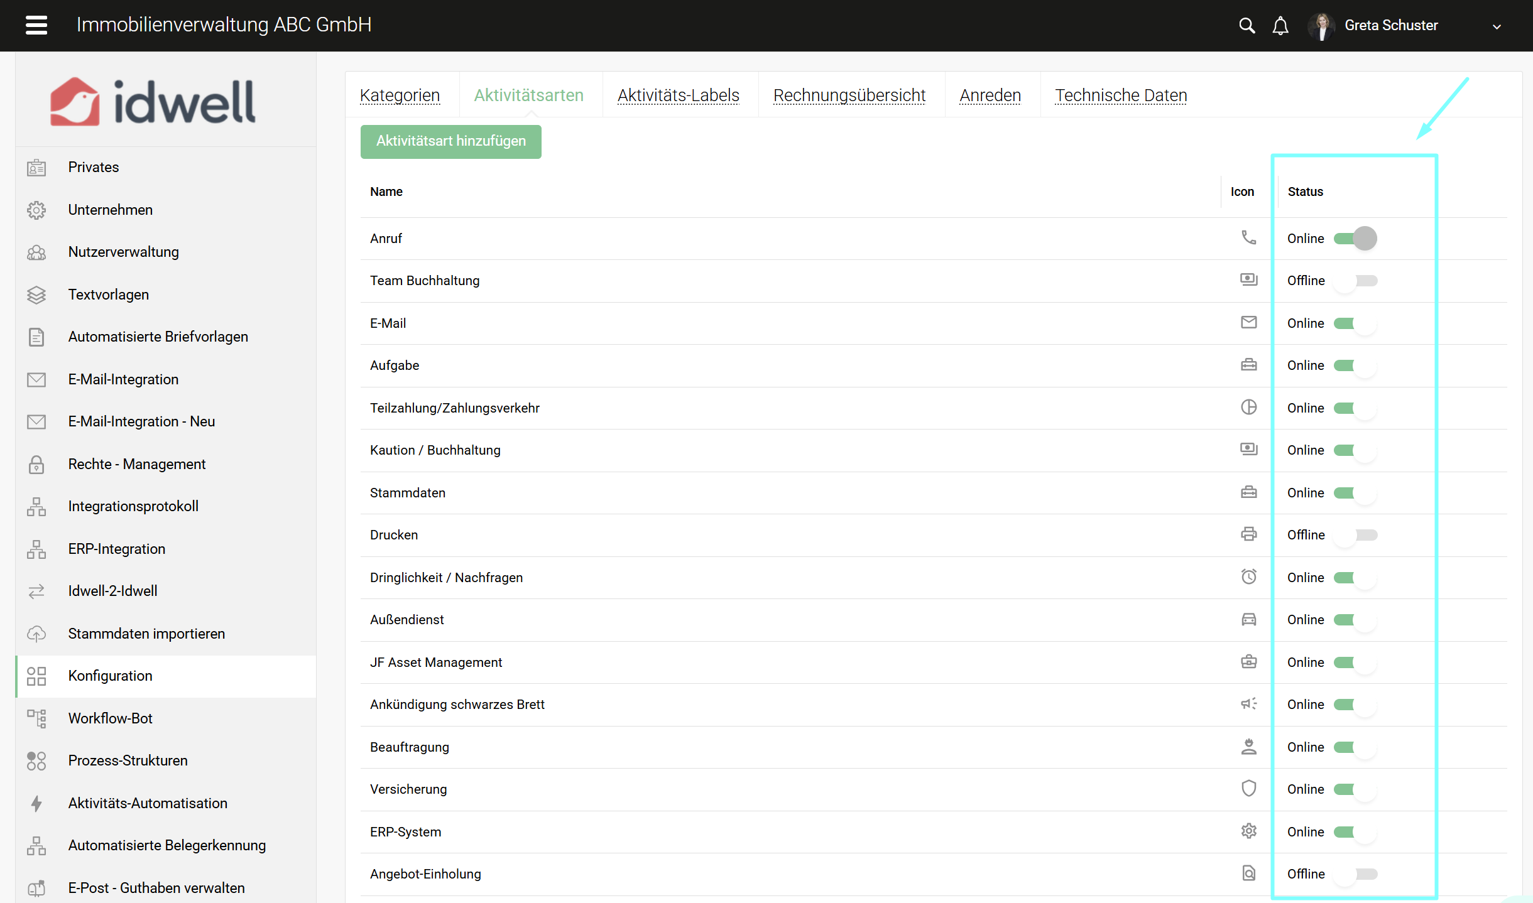Screen dimensions: 1533x903
Task: Switch to the Kategorien tab
Action: point(400,95)
